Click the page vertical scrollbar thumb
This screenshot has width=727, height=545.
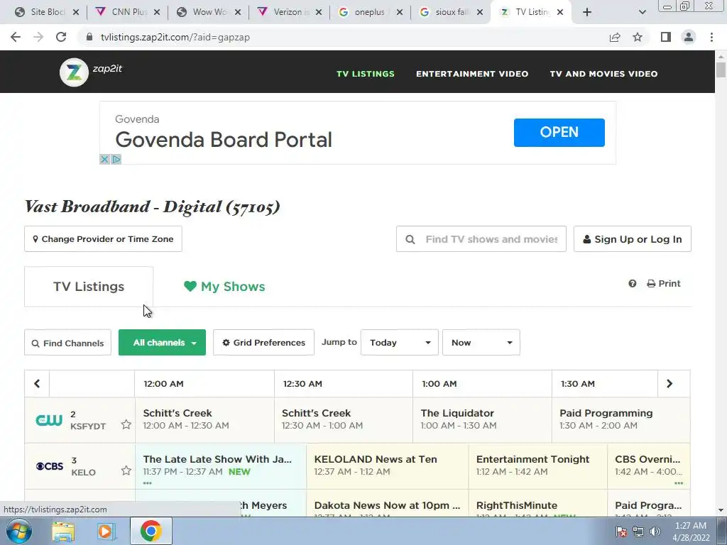pyautogui.click(x=721, y=70)
